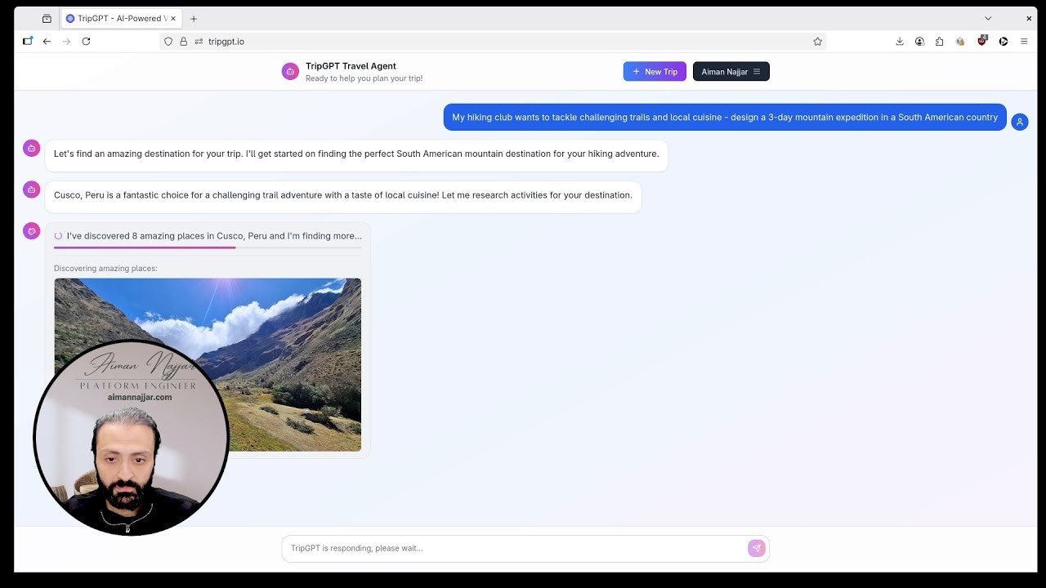Image resolution: width=1046 pixels, height=588 pixels.
Task: Close the TripGPT browser tab
Action: point(173,19)
